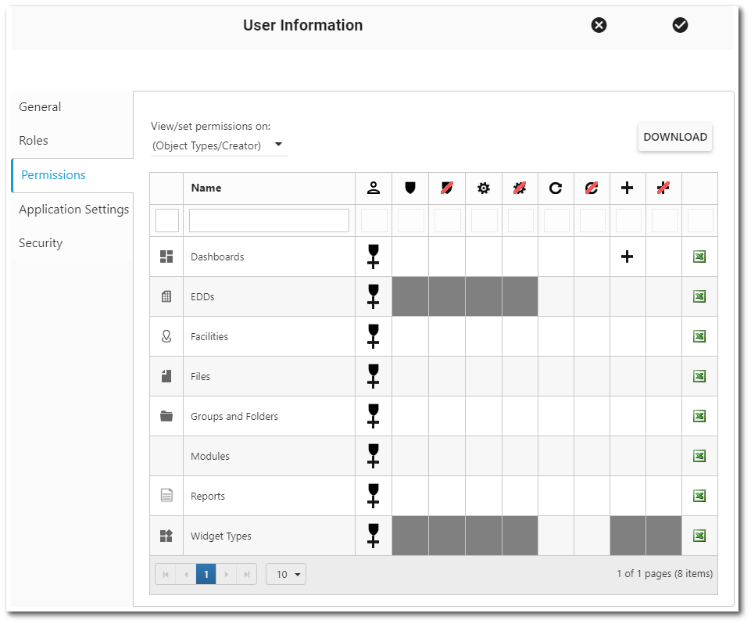Click the Name filter text field
The image size is (751, 624).
pos(269,221)
